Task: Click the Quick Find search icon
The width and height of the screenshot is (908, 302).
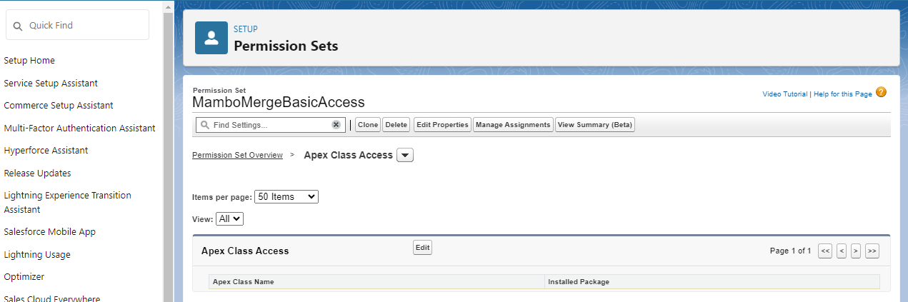Action: click(18, 26)
